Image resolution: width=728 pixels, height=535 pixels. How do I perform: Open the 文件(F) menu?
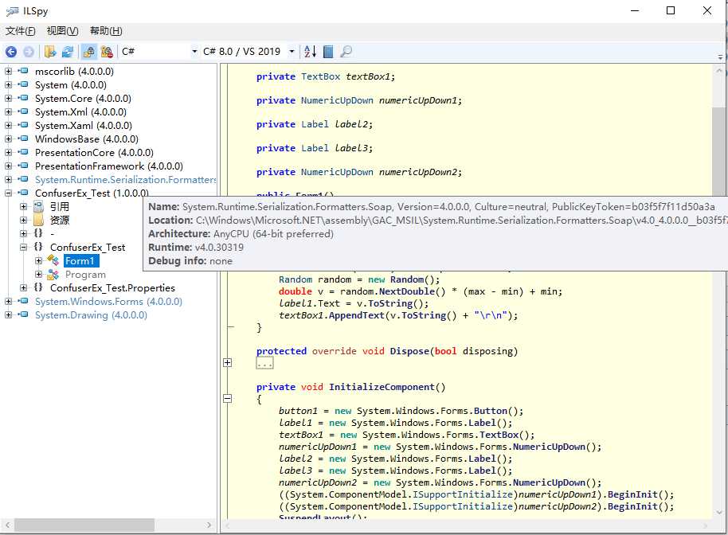[21, 31]
